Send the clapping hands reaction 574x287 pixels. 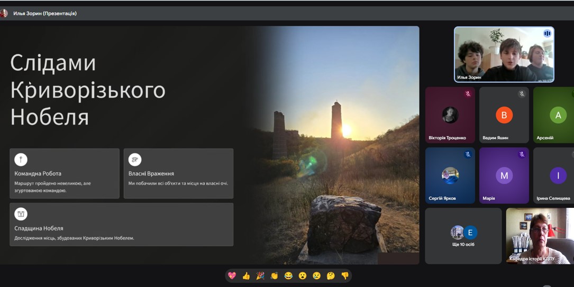click(274, 275)
